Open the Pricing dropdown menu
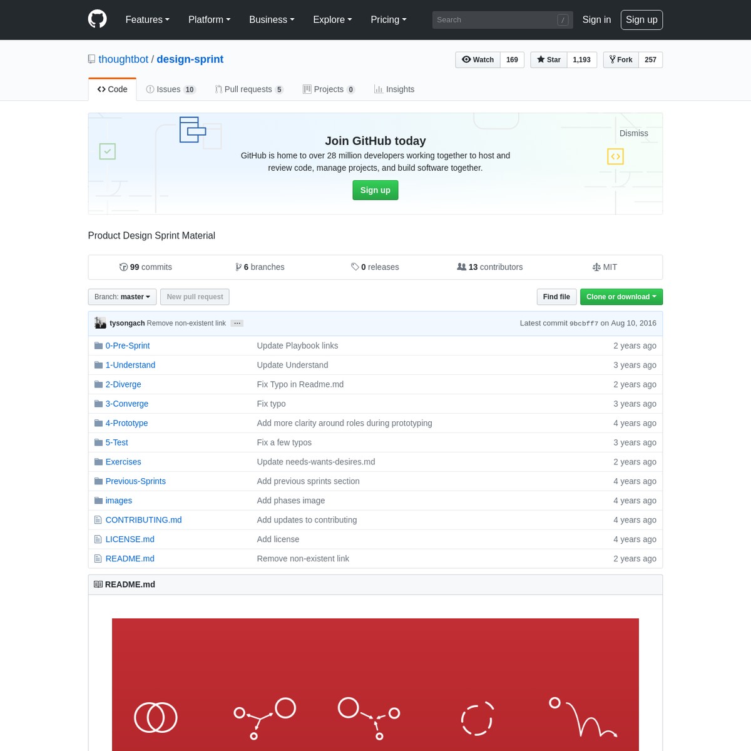This screenshot has height=751, width=751. click(389, 20)
